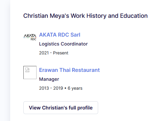Click the 2013 - 2019 date range
Screen dimensions: 164x121
[51, 88]
